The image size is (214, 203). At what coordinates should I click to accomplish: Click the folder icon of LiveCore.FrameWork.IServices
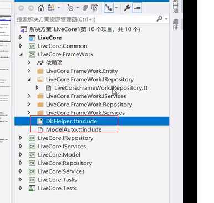[40, 96]
